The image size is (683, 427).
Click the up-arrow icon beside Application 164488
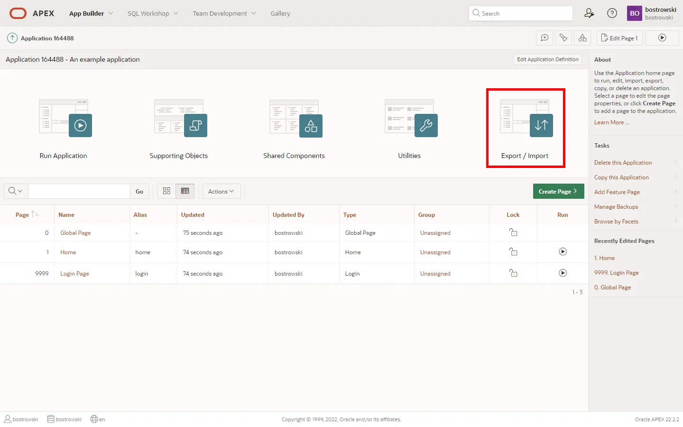[x=12, y=38]
